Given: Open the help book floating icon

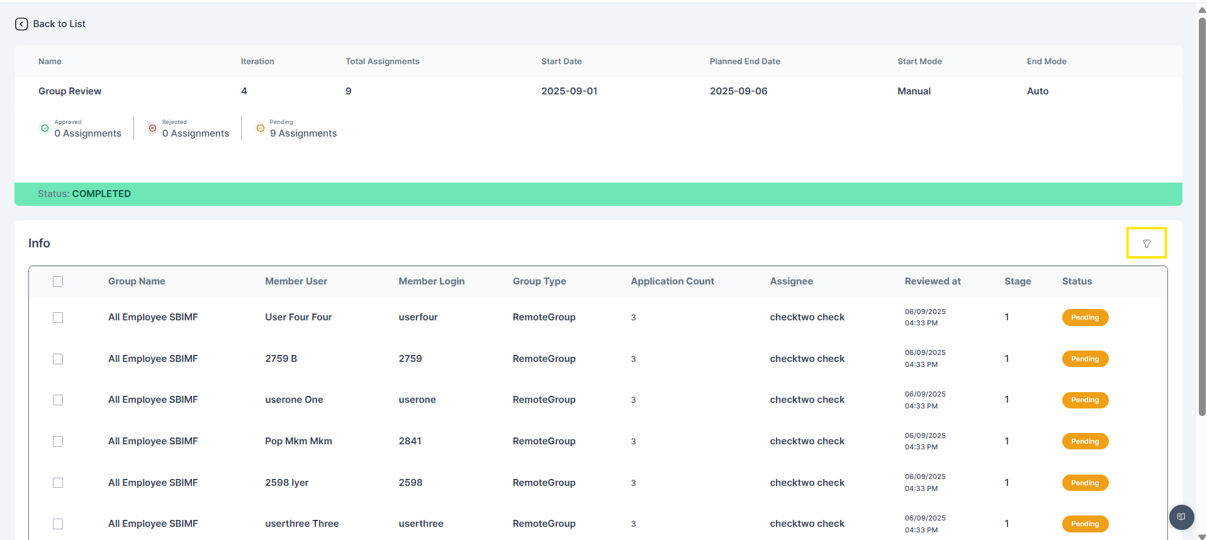Looking at the screenshot, I should click(1181, 517).
